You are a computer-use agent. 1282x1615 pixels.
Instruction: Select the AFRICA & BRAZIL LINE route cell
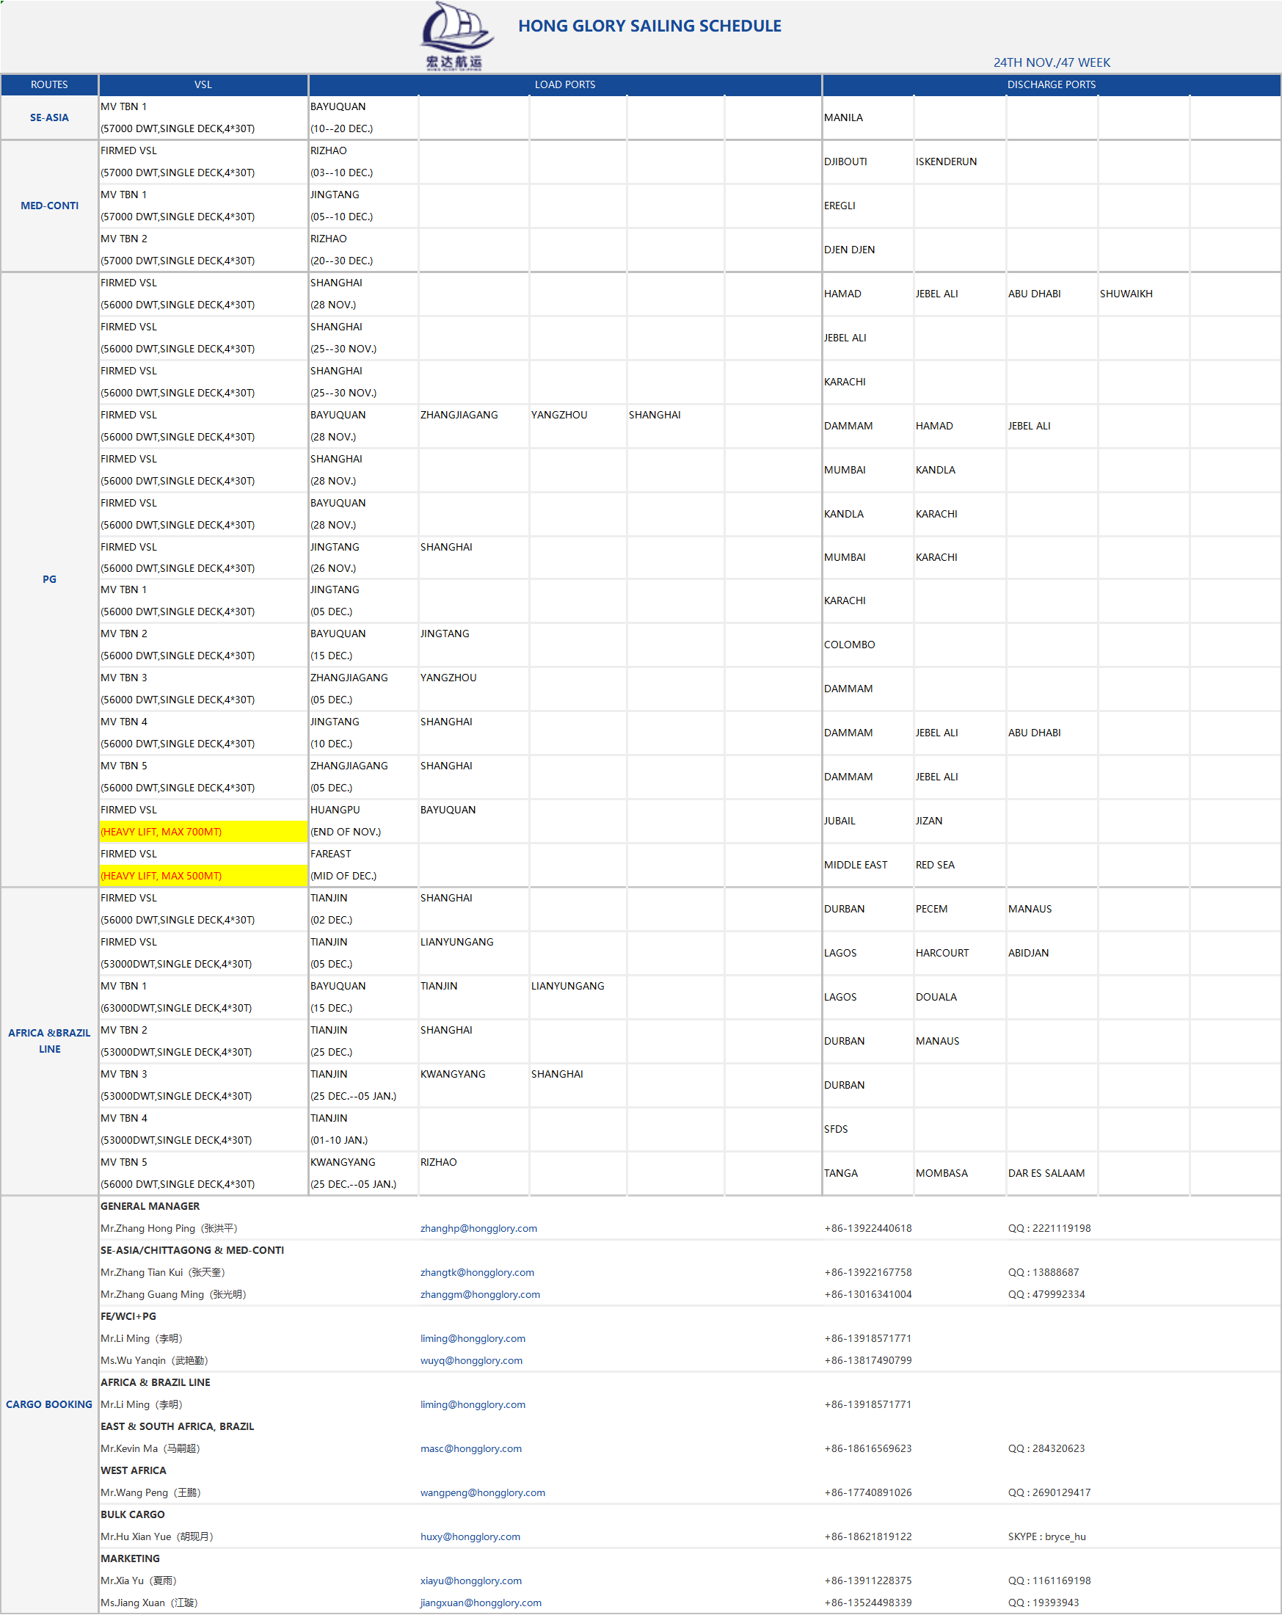coord(49,1040)
